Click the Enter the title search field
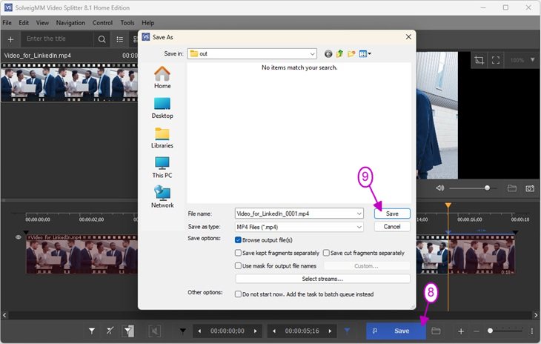Viewport: 541px width, 344px height. tap(57, 39)
